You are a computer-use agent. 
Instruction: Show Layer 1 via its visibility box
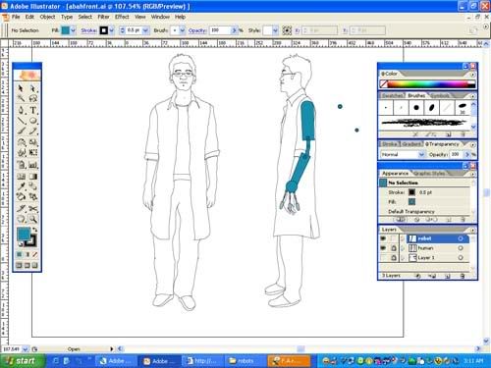pos(383,258)
